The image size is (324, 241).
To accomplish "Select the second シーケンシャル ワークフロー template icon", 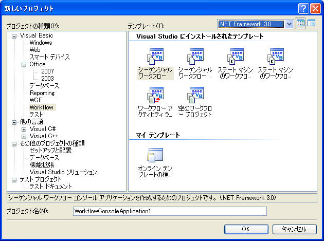I will pos(195,57).
